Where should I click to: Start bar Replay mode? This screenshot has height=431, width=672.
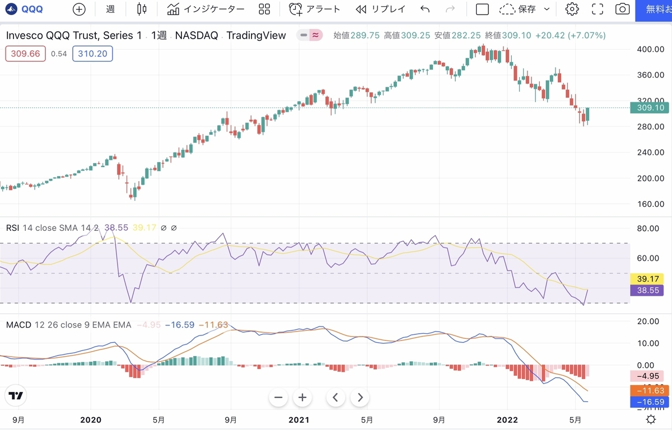point(380,9)
